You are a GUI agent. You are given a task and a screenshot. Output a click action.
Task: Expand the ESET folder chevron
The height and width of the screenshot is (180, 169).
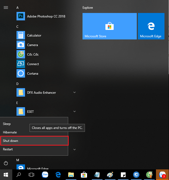pyautogui.click(x=74, y=112)
